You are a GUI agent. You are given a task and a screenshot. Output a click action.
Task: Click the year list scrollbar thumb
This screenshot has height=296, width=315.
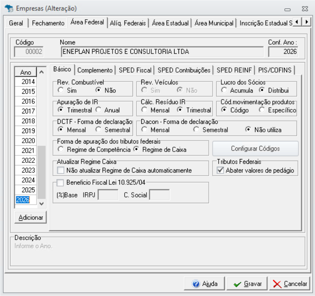pos(42,172)
